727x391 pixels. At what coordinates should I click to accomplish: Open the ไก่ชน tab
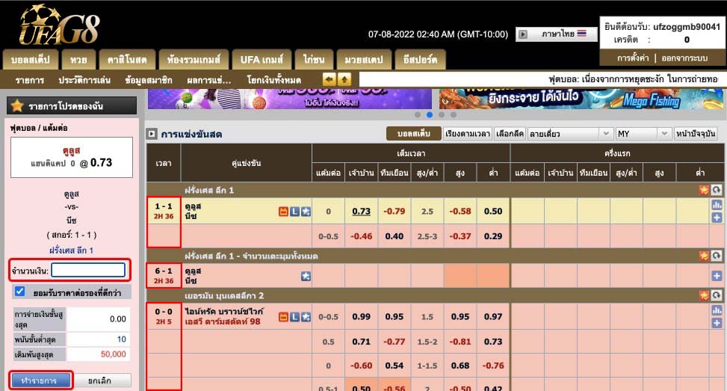coord(314,60)
